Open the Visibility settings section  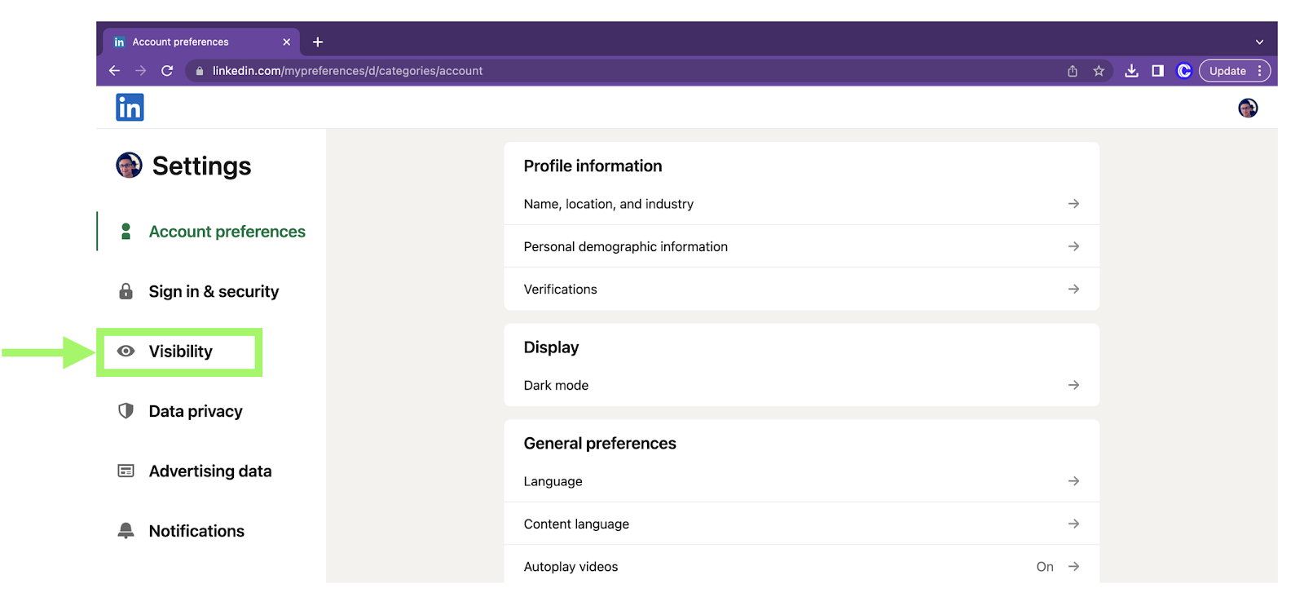180,352
